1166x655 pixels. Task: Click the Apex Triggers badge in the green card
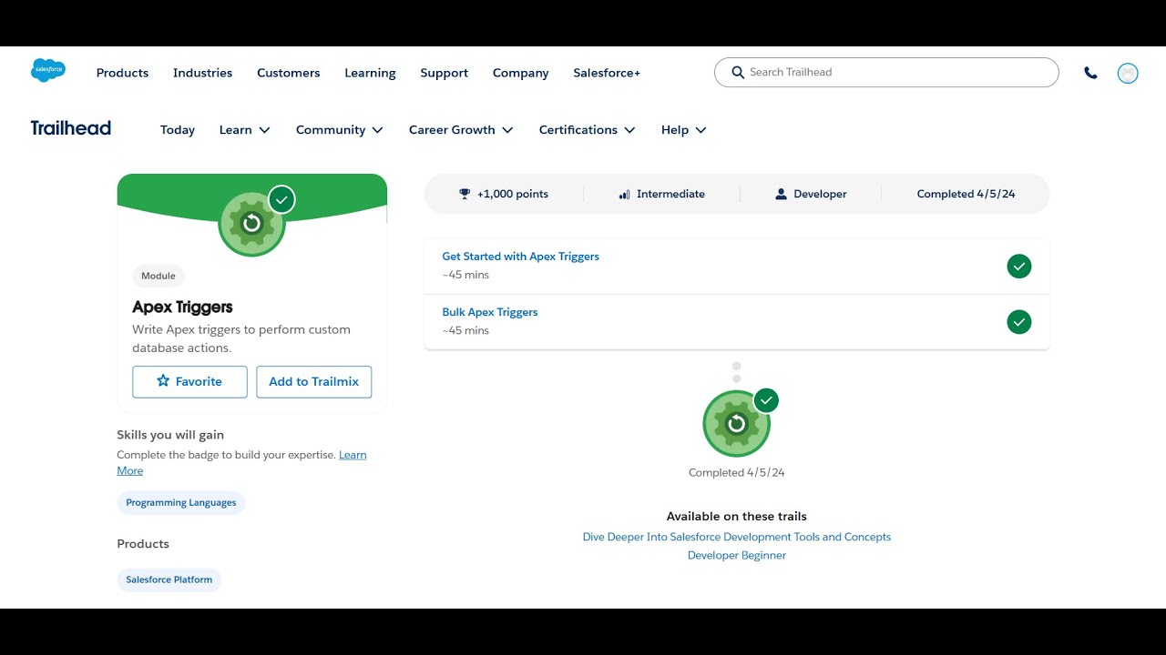(x=252, y=223)
